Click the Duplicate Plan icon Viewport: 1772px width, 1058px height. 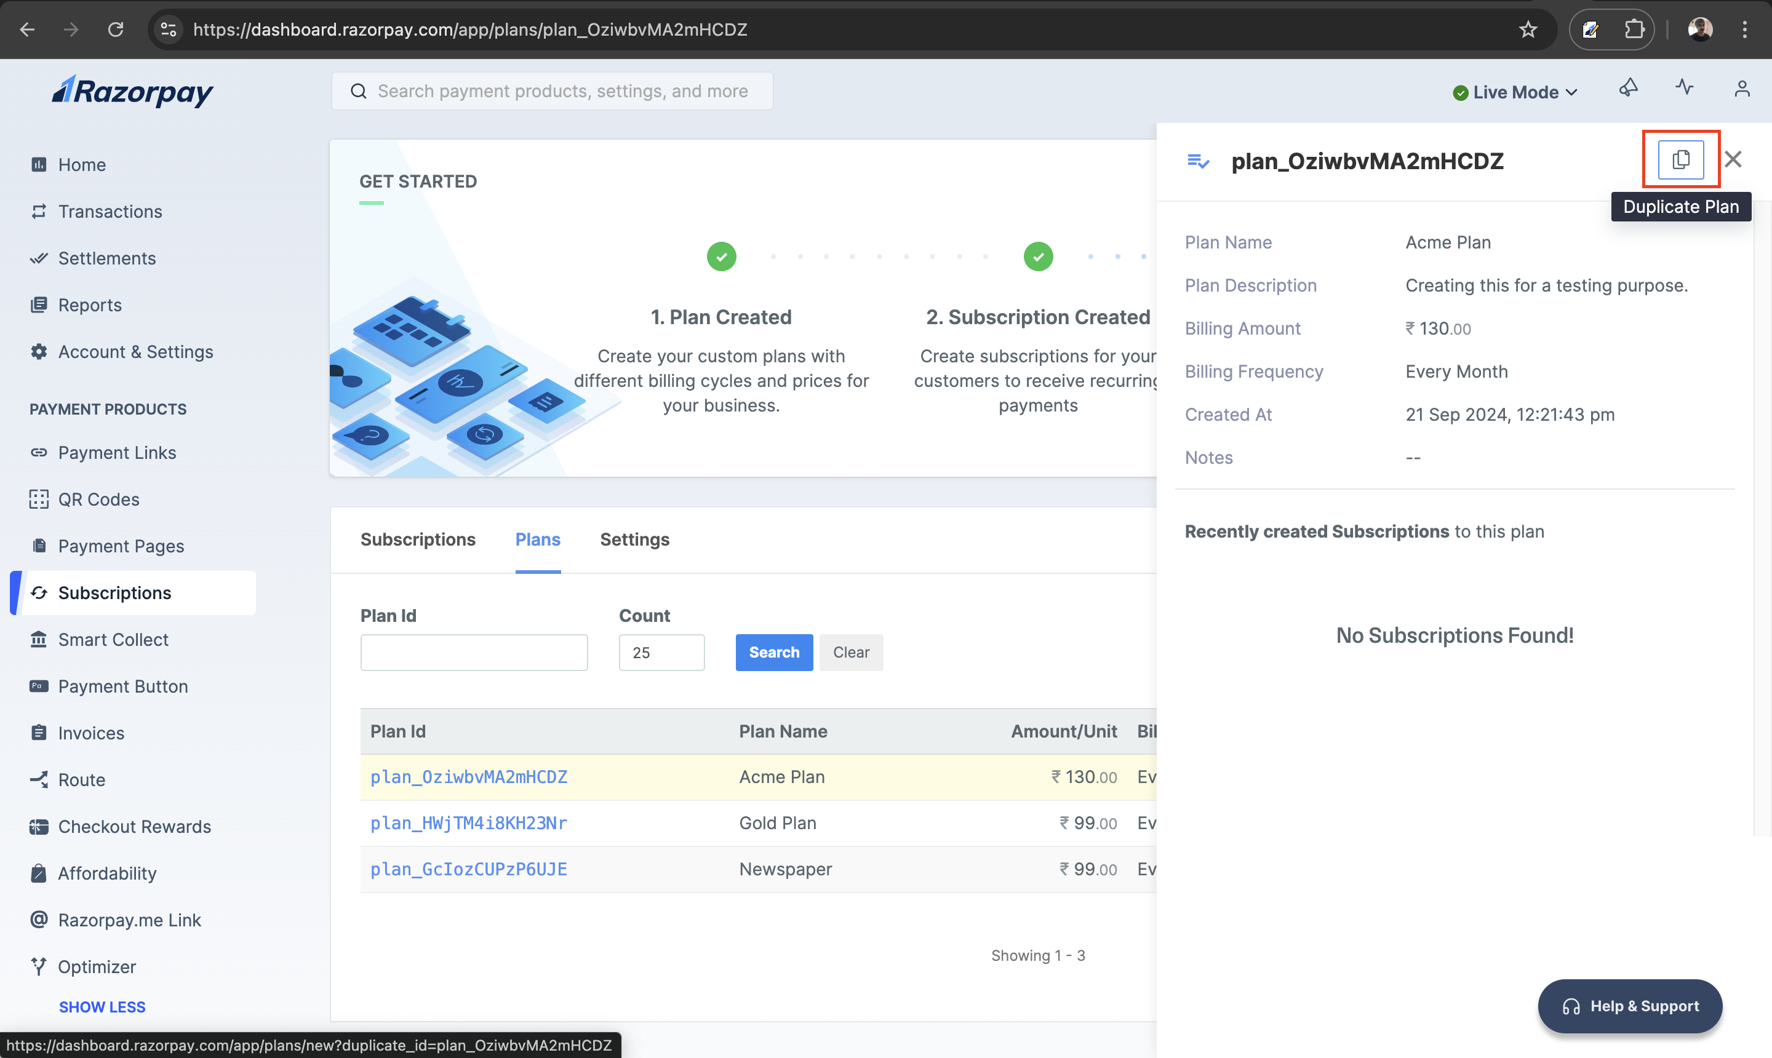(x=1681, y=159)
